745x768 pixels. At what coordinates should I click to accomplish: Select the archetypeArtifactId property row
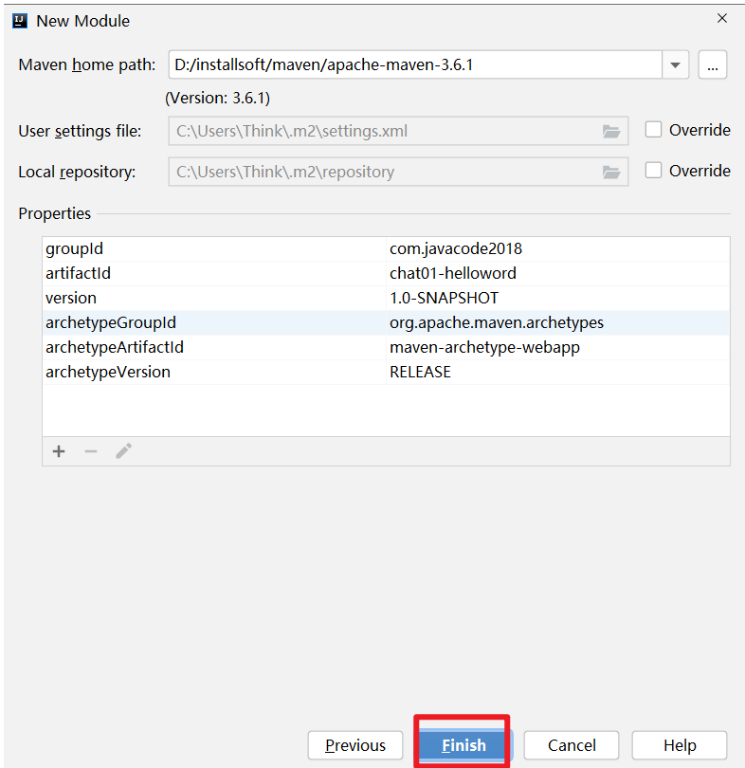pos(214,347)
